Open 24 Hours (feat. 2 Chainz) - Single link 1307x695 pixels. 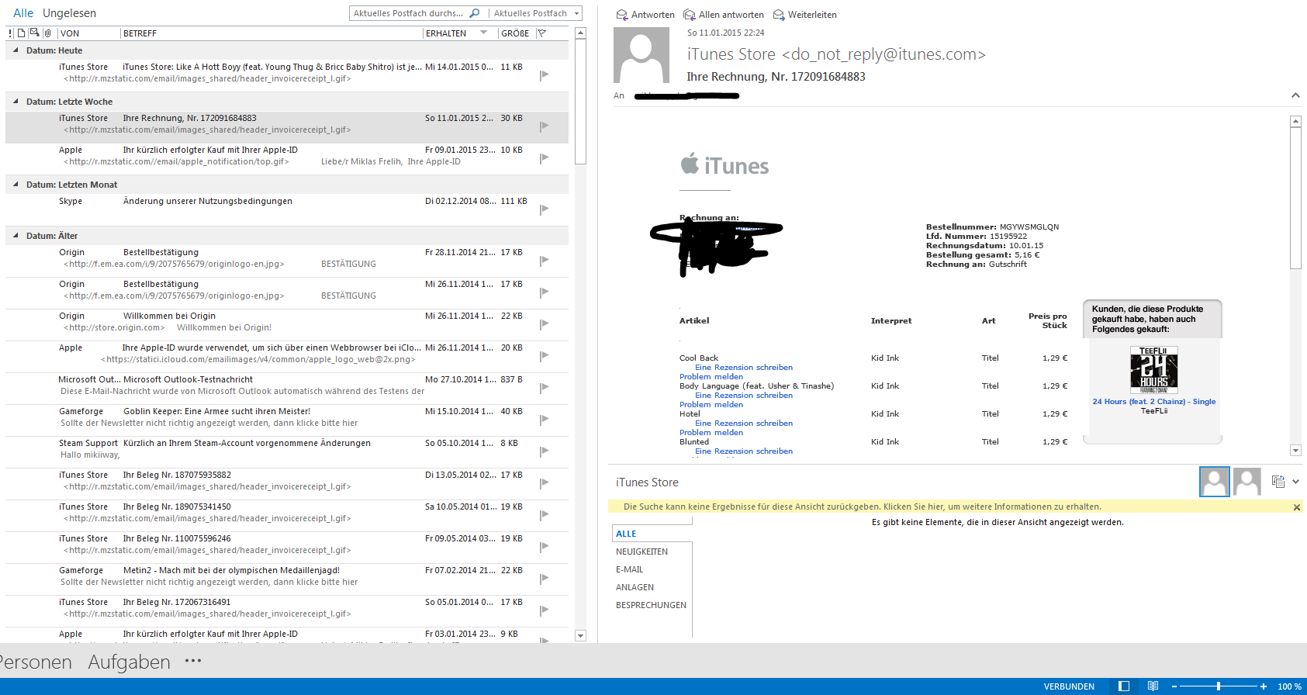click(x=1154, y=402)
